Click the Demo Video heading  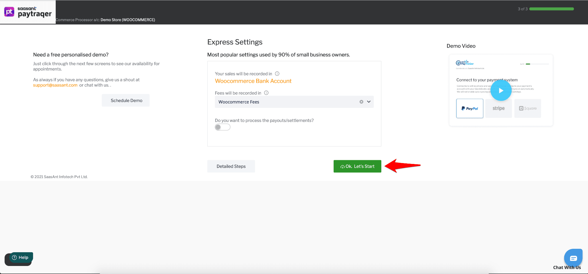click(461, 46)
